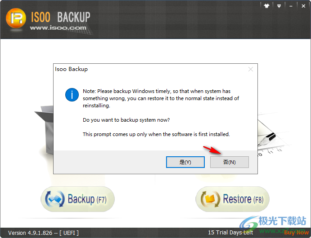Close the Isoo Backup dialog with X

click(251, 69)
